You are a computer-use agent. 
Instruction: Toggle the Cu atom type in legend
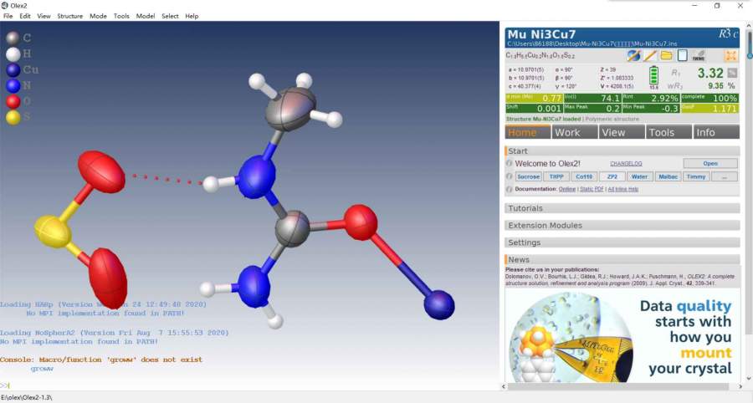pyautogui.click(x=12, y=69)
